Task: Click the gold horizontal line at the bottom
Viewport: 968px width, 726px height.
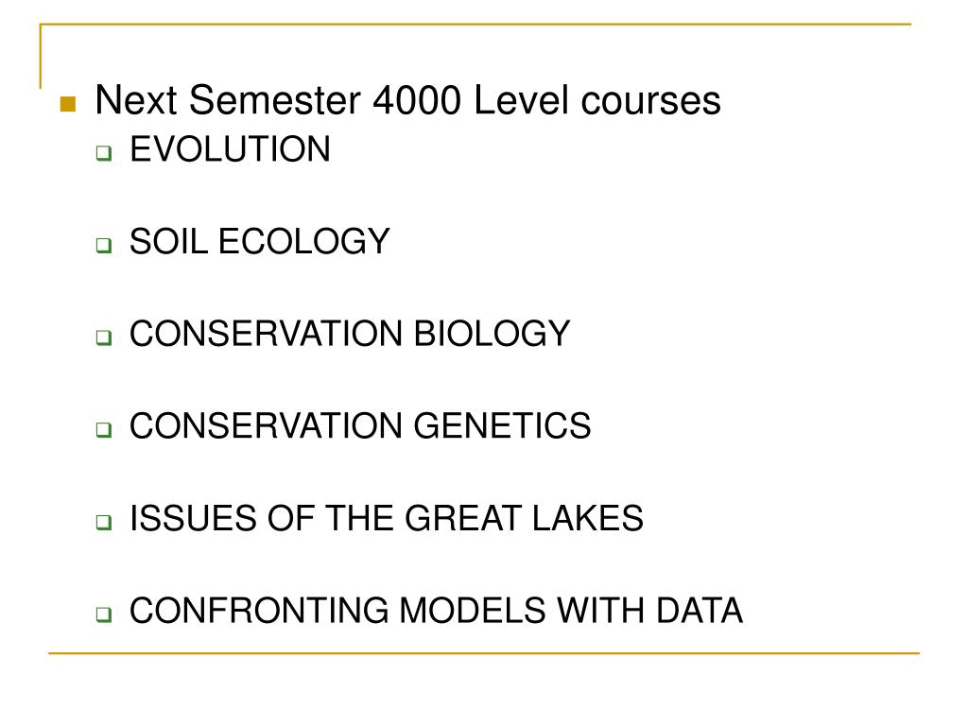Action: tap(484, 652)
